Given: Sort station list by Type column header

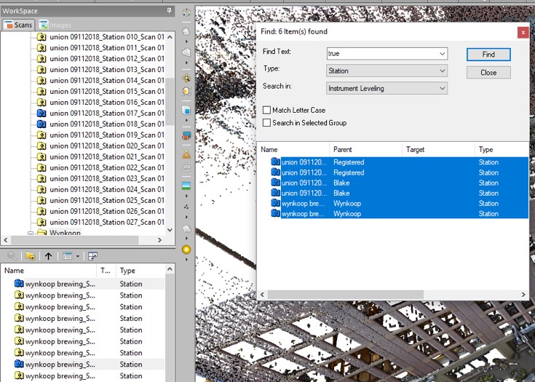Looking at the screenshot, I should [x=140, y=271].
